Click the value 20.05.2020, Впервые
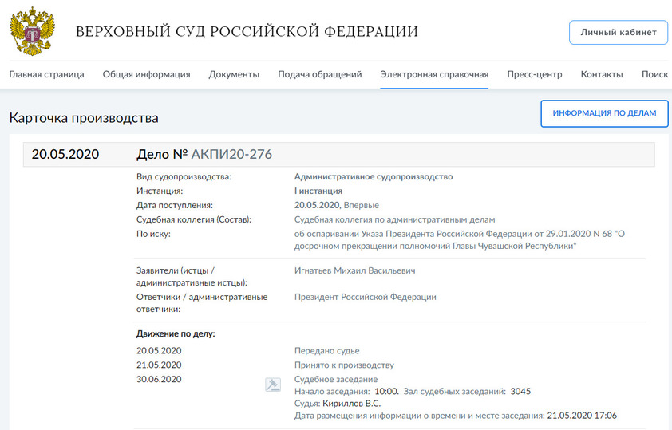 (337, 205)
